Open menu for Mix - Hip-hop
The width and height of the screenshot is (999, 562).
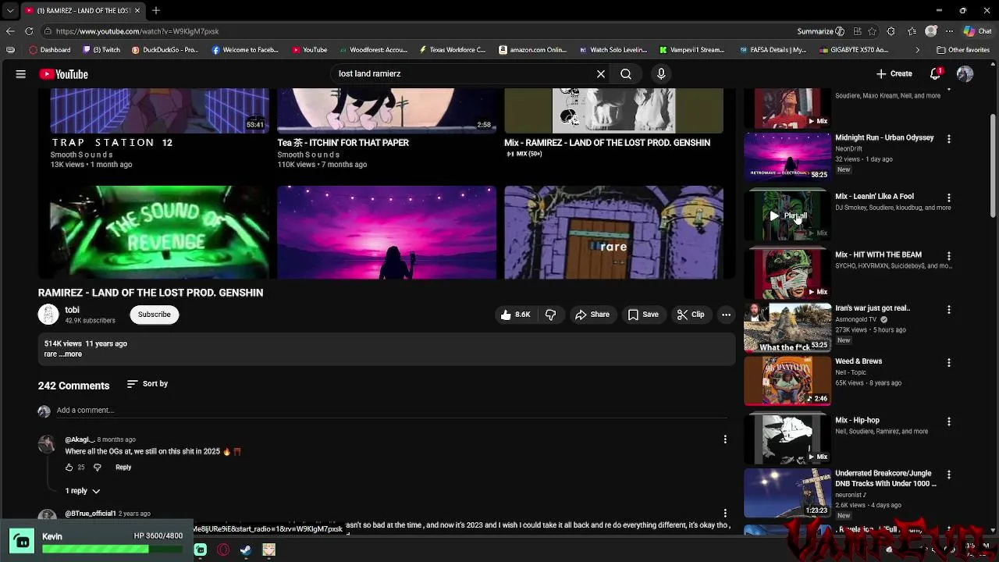pyautogui.click(x=949, y=421)
